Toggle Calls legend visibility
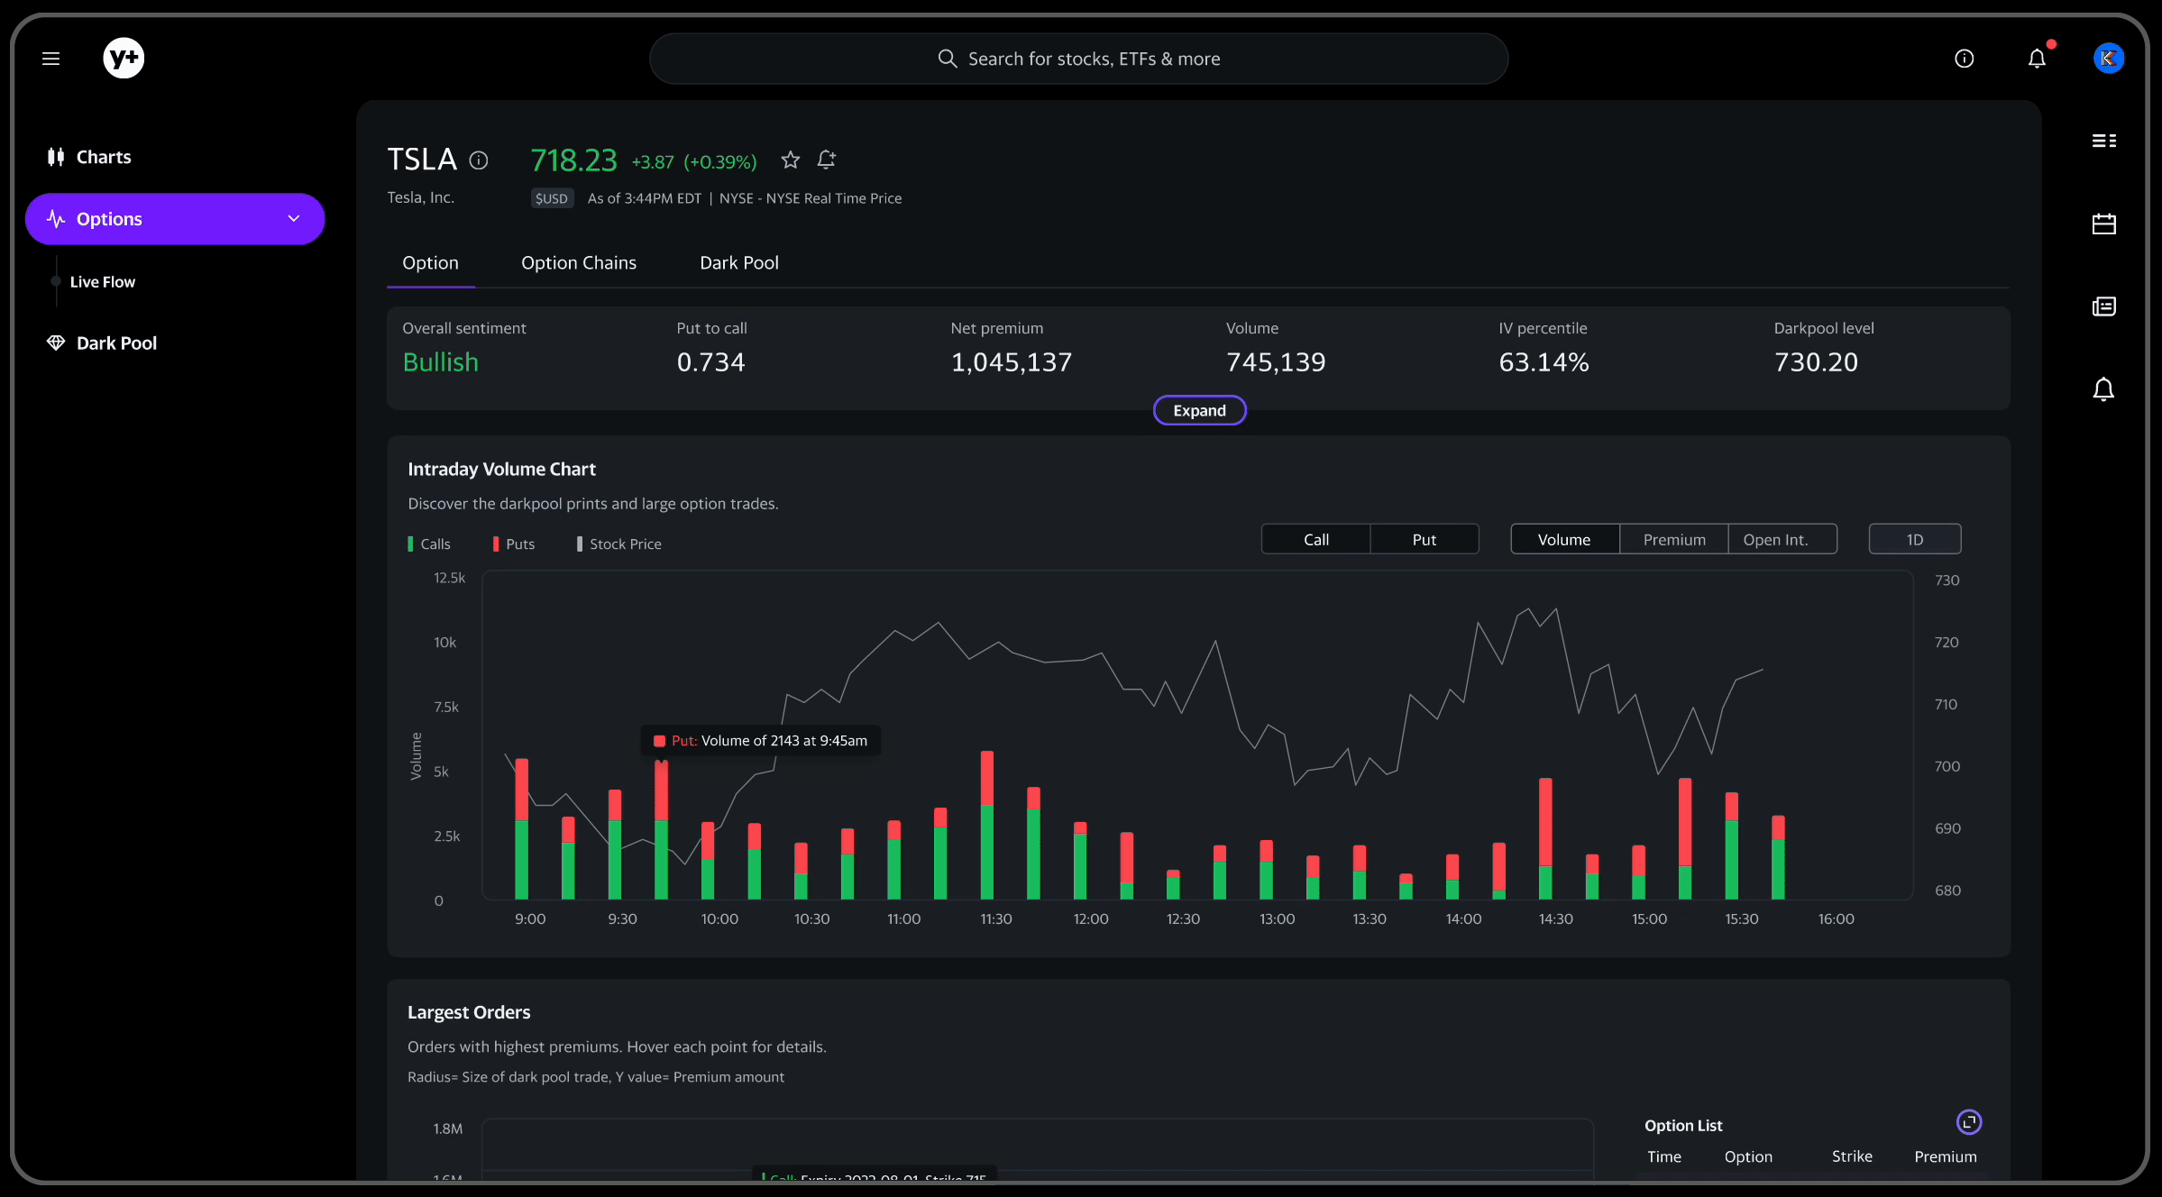The image size is (2162, 1197). 429,544
